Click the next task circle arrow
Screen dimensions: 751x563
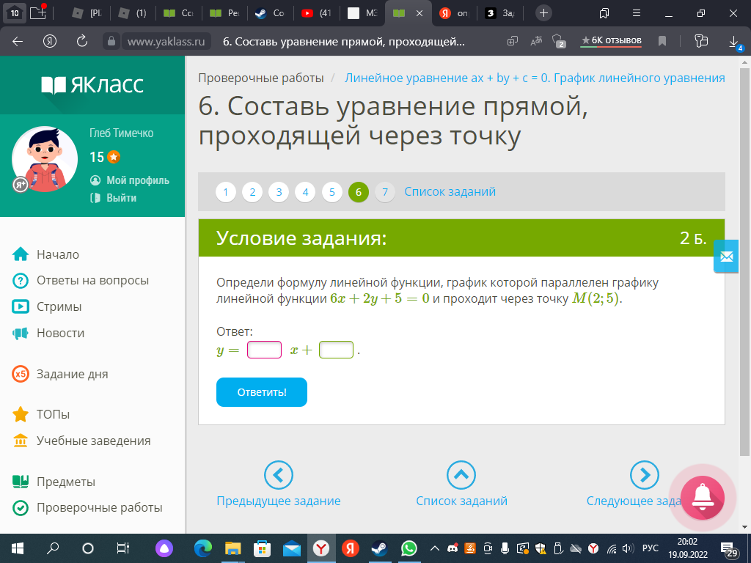pyautogui.click(x=644, y=475)
